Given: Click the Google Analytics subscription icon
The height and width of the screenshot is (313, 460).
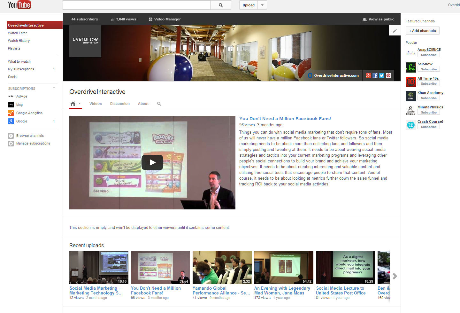Looking at the screenshot, I should (11, 113).
